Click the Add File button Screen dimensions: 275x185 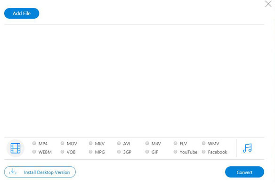click(22, 13)
